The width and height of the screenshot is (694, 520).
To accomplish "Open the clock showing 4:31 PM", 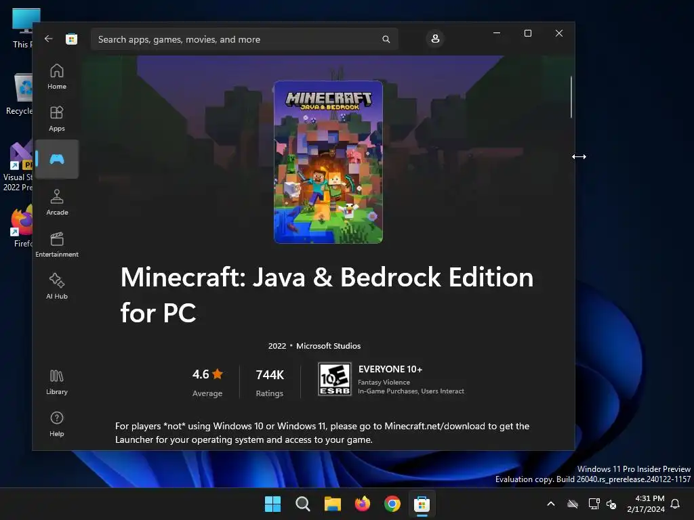I will (646, 504).
